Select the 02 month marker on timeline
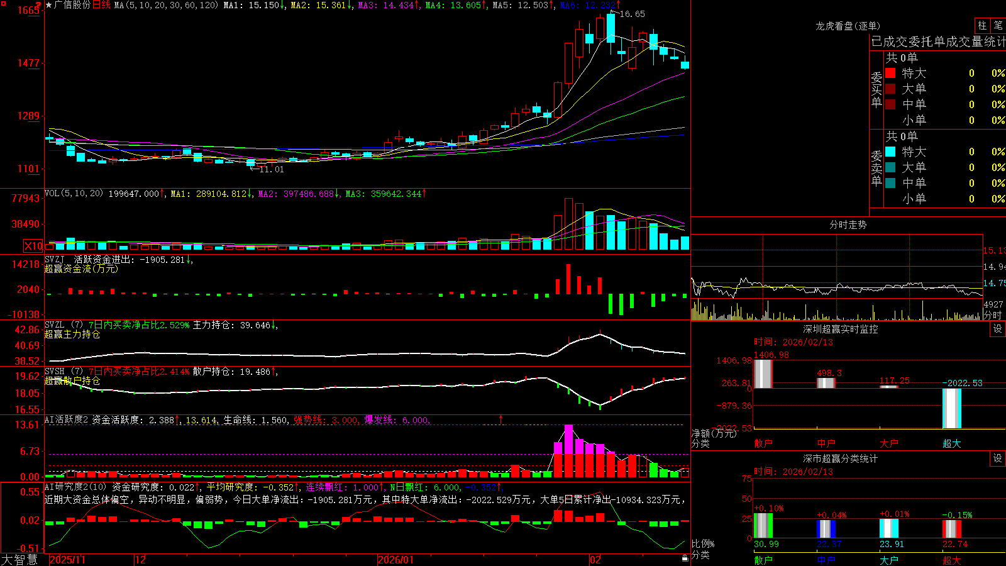This screenshot has height=566, width=1006. [x=595, y=560]
